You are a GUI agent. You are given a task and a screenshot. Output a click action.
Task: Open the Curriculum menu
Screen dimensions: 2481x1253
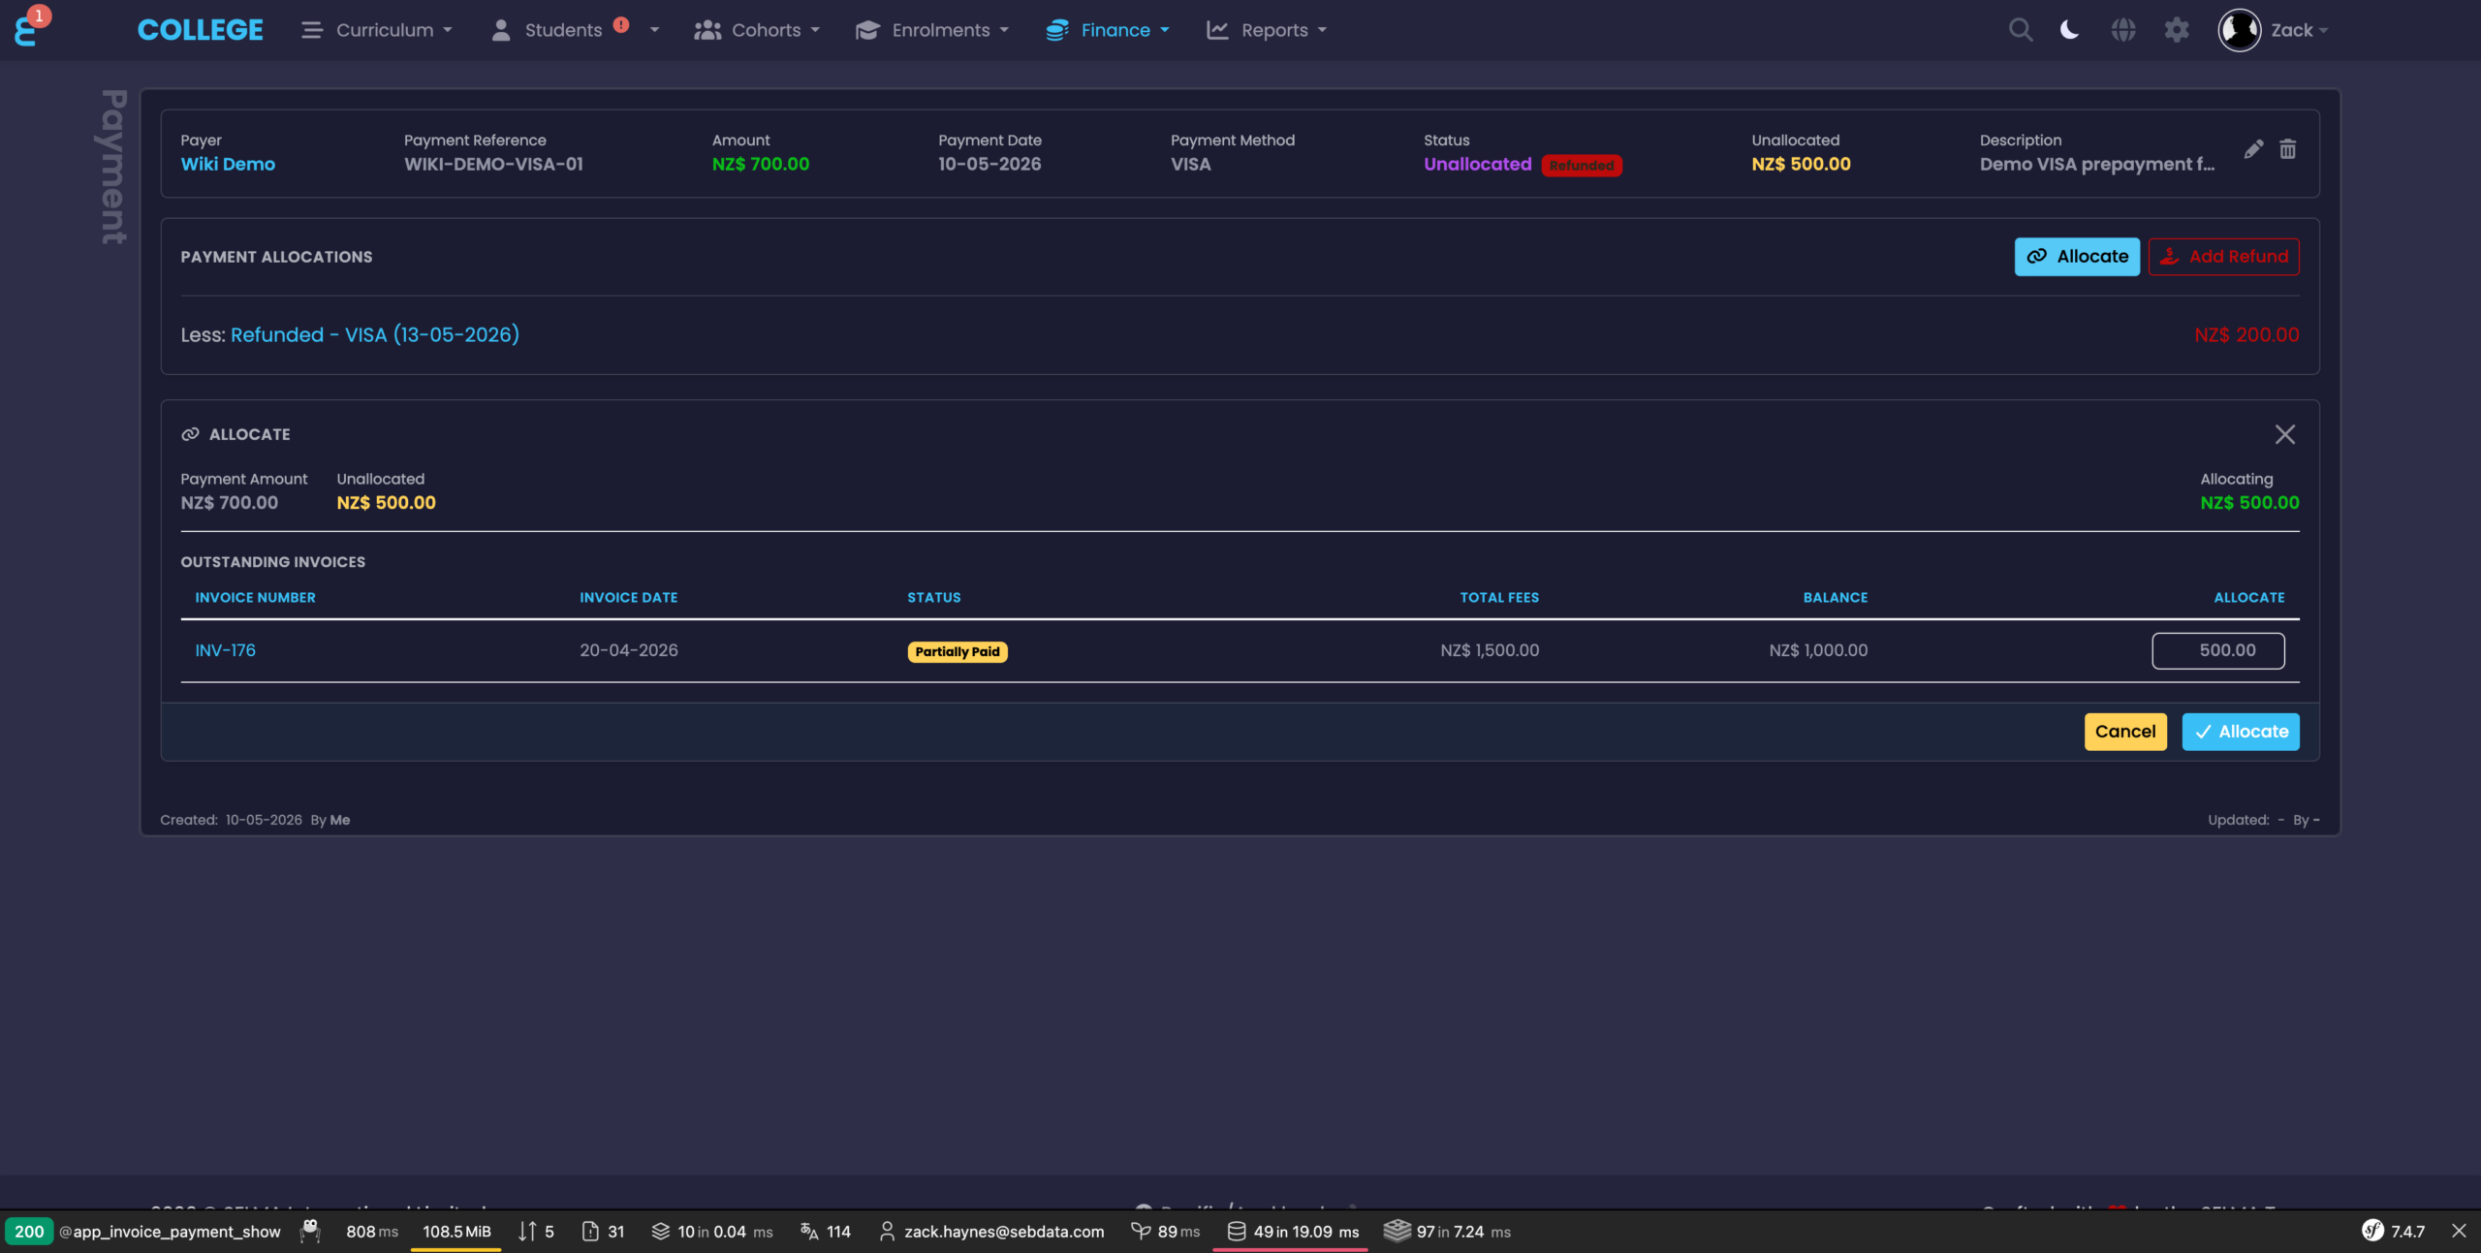pos(377,30)
